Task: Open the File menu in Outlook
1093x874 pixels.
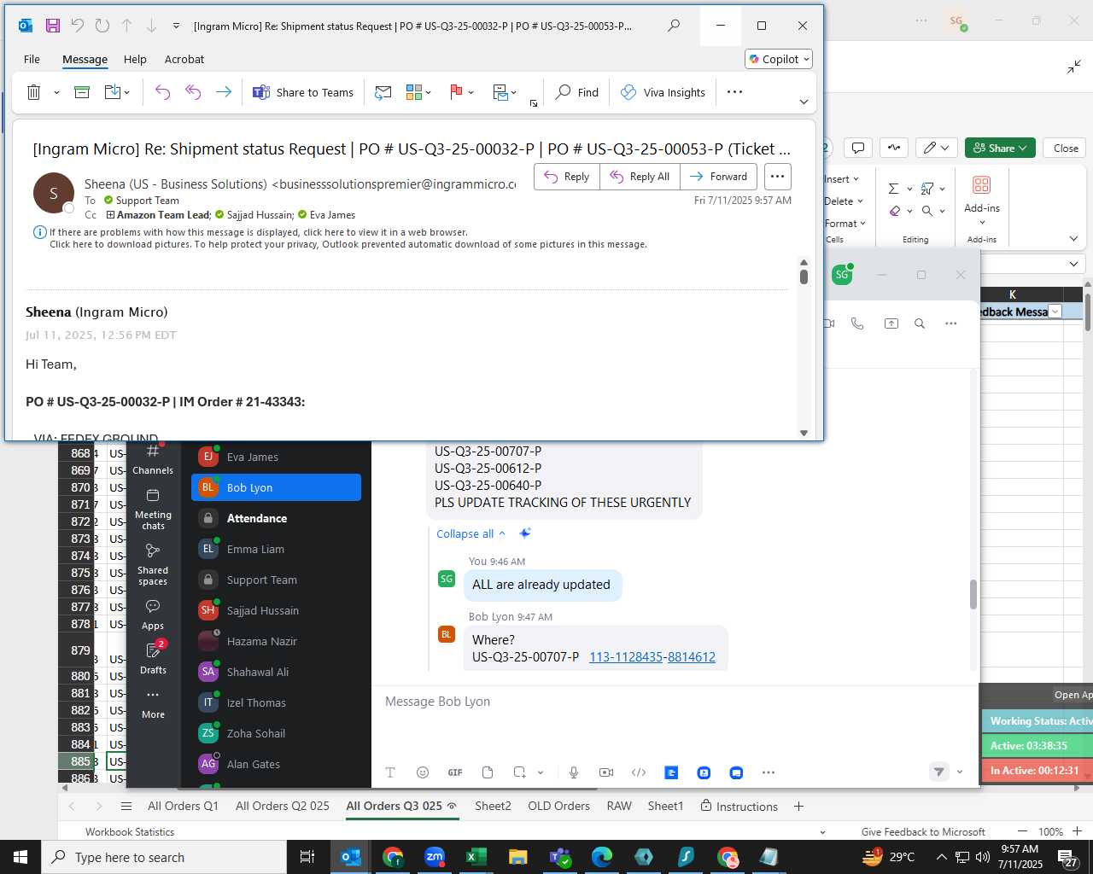Action: tap(32, 59)
